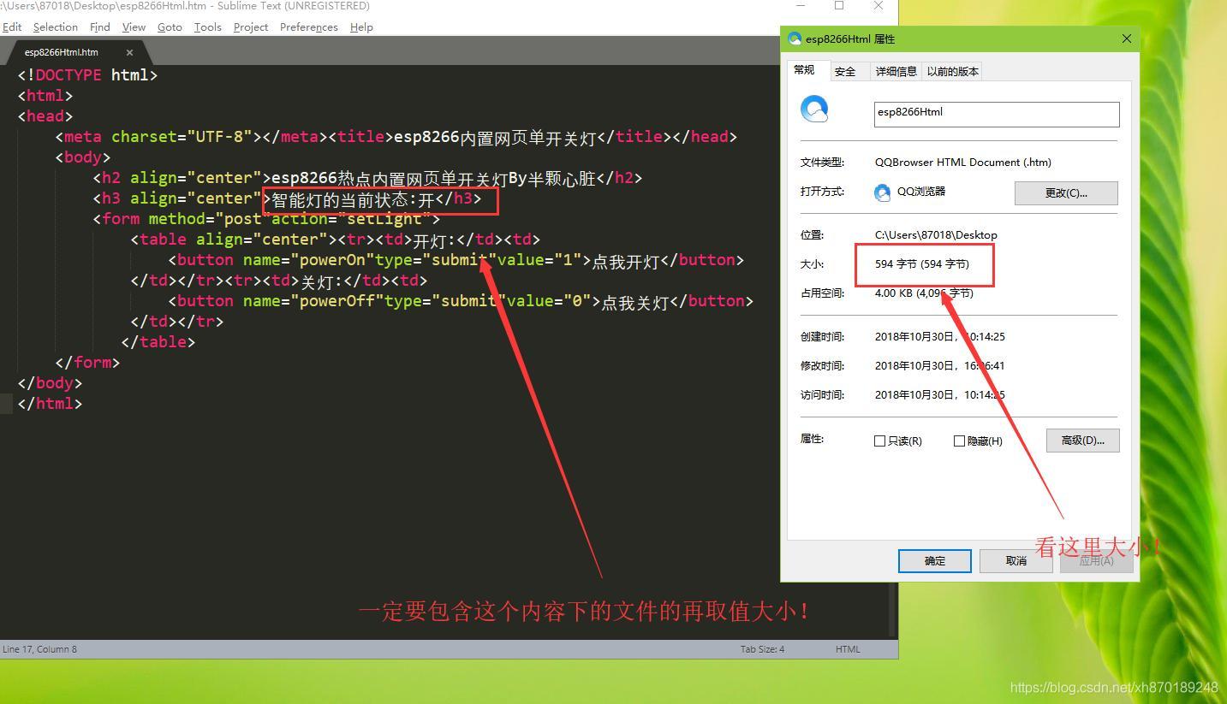The width and height of the screenshot is (1227, 704).
Task: Open the 以前的版本 tab
Action: 952,72
